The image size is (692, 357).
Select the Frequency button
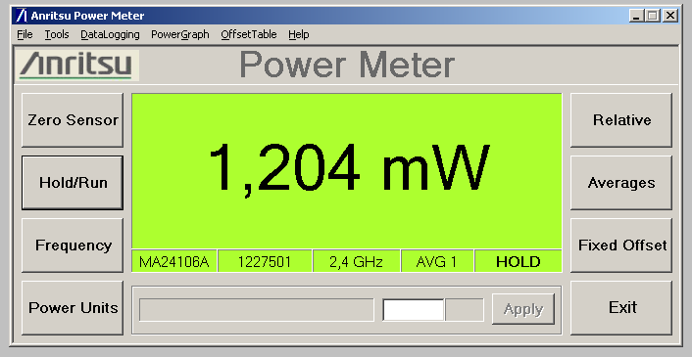(x=73, y=245)
